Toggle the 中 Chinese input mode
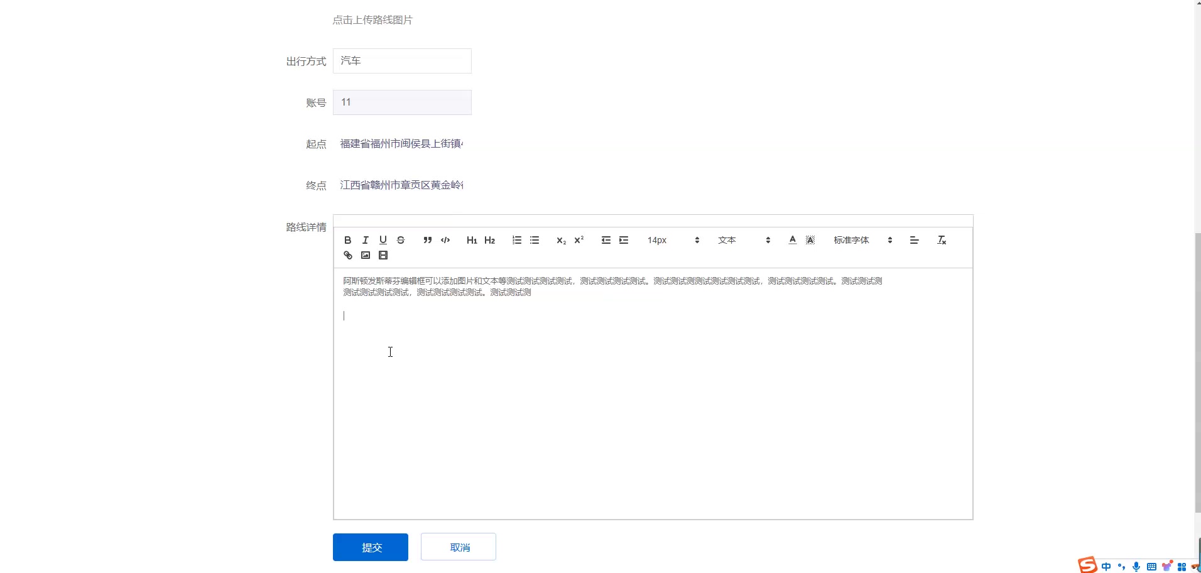 pyautogui.click(x=1106, y=567)
